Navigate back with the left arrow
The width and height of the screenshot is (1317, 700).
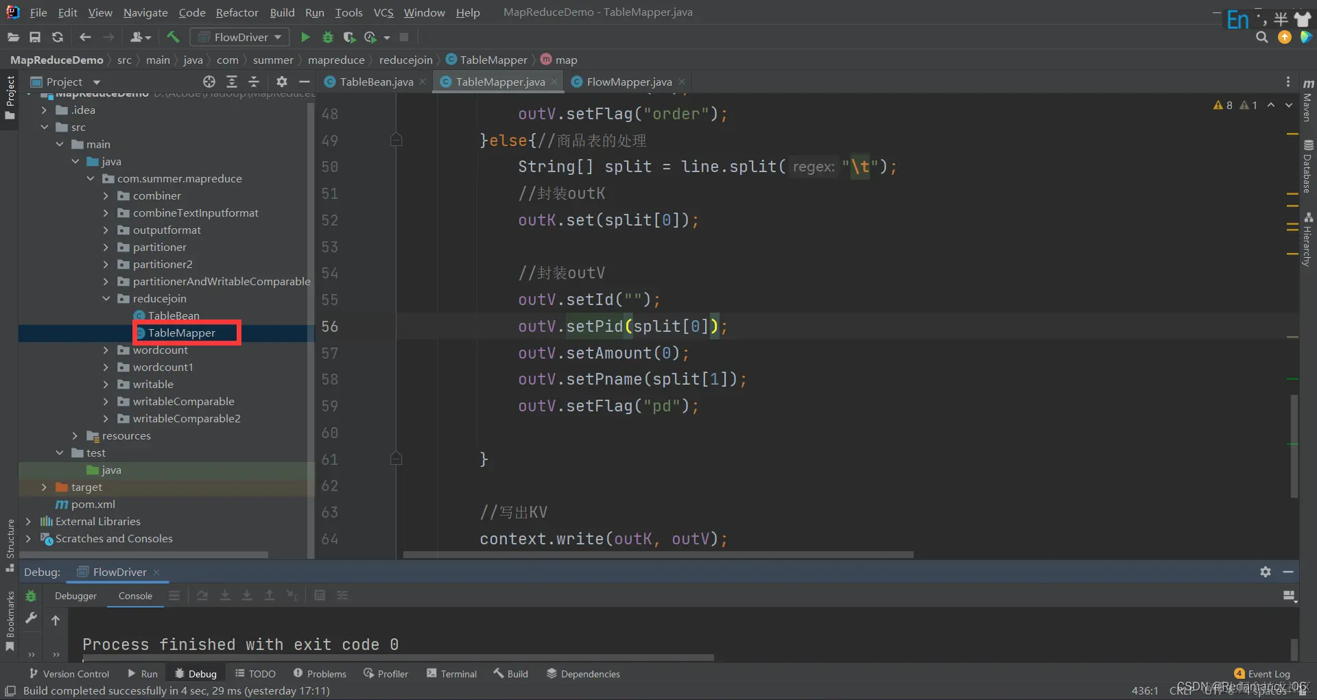85,37
